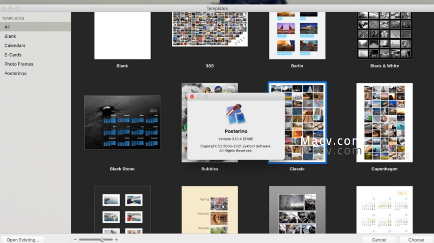Screen dimensions: 434x243
Task: Select the white 2021 calendar template
Action: coord(385,210)
